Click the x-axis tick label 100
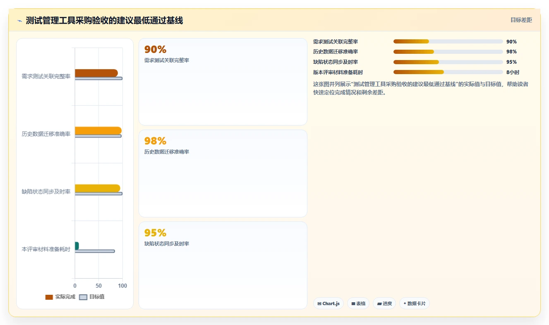 click(x=122, y=286)
